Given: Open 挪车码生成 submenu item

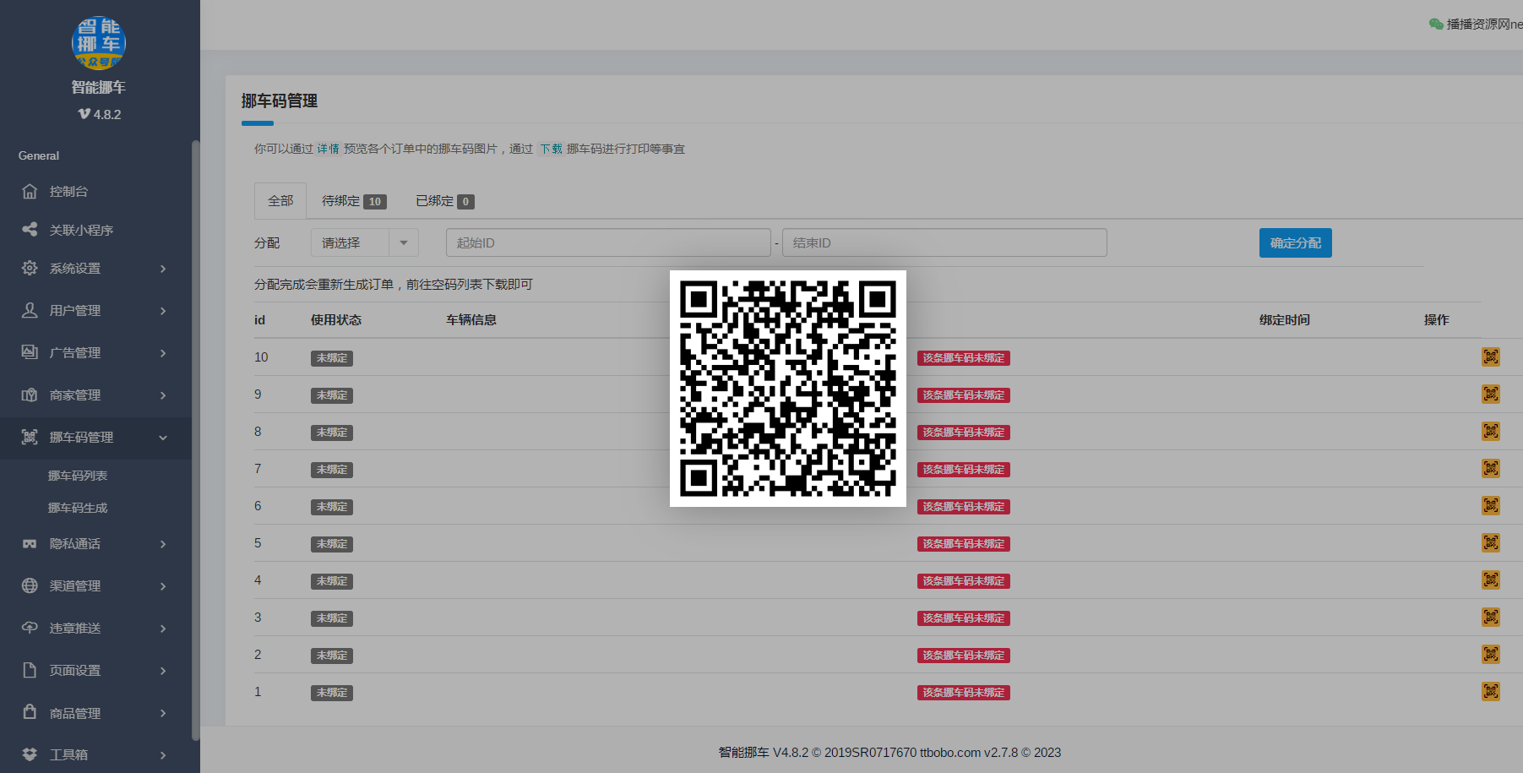Looking at the screenshot, I should tap(78, 508).
